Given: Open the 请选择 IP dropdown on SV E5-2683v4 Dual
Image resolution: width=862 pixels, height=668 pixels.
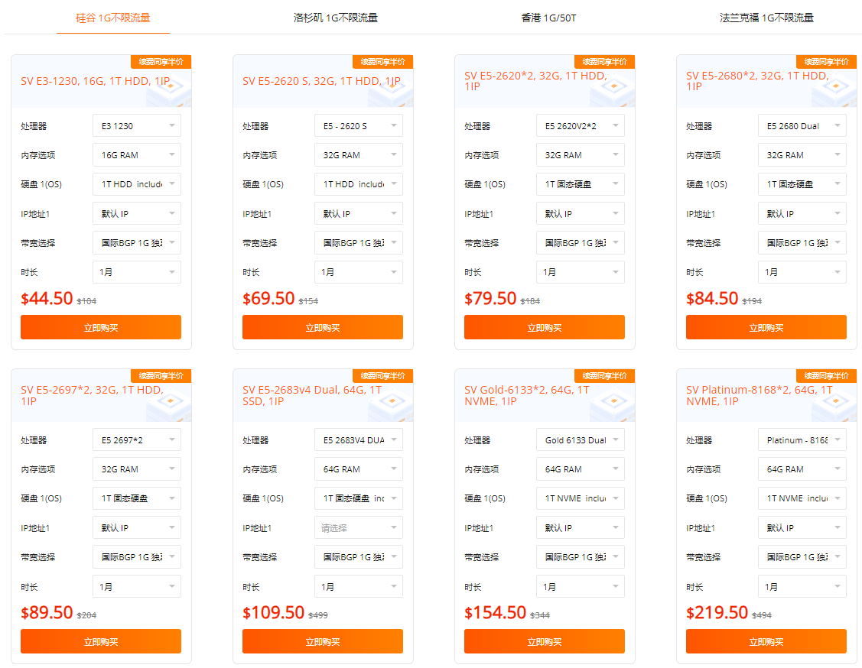Looking at the screenshot, I should 359,527.
